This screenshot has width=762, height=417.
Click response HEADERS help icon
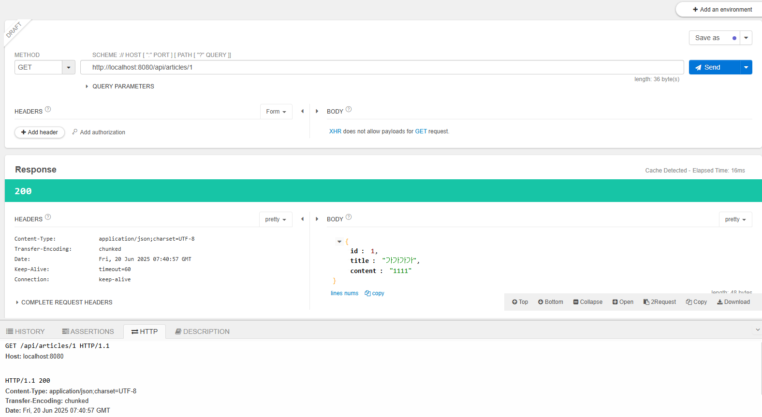point(48,217)
